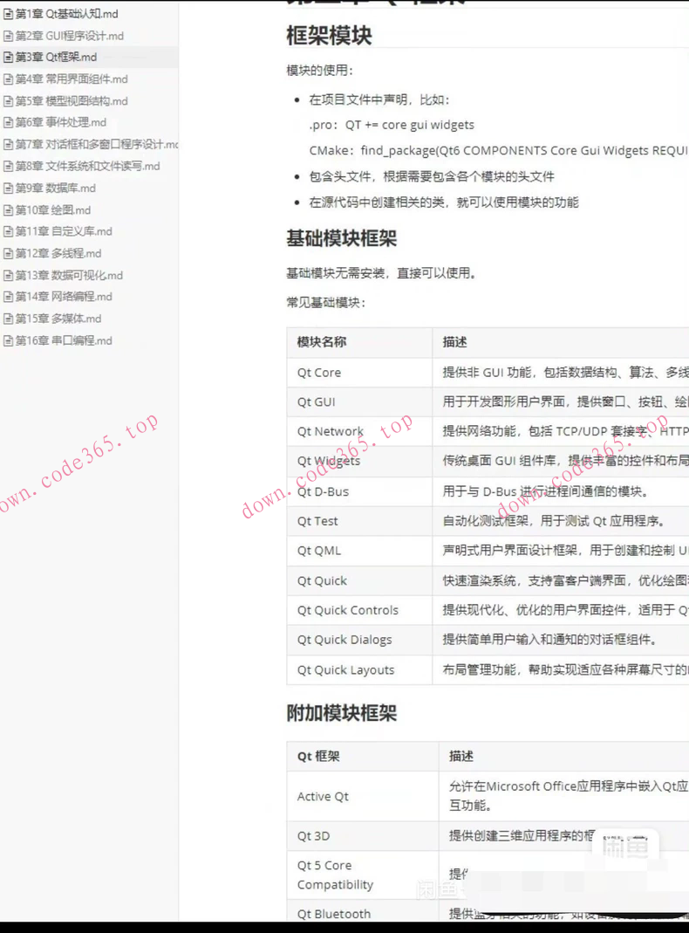Click the 框架模块 heading
Viewport: 689px width, 933px height.
(x=329, y=36)
